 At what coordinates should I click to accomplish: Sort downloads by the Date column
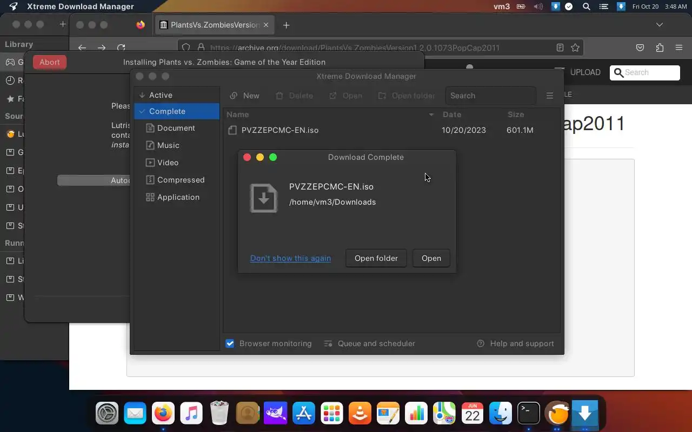click(x=452, y=114)
